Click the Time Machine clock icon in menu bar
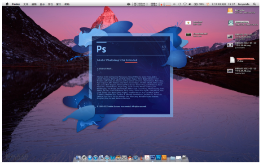Image resolution: width=263 pixels, height=165 pixels. [x=180, y=4]
